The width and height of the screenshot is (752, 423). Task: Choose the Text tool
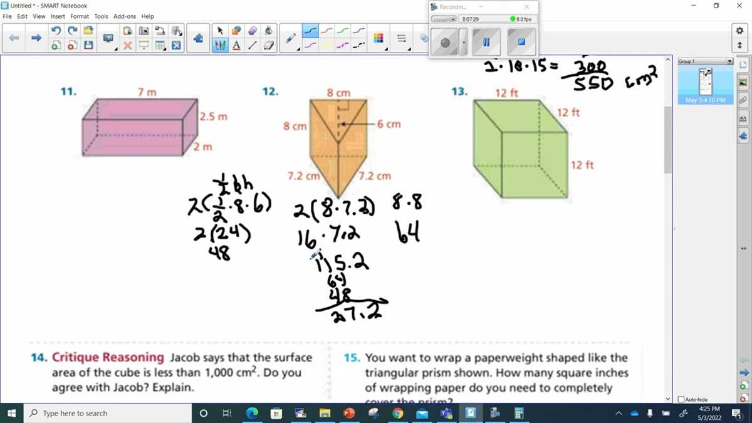[236, 45]
